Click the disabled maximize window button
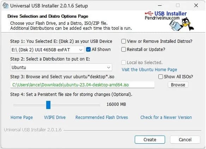 pos(178,5)
